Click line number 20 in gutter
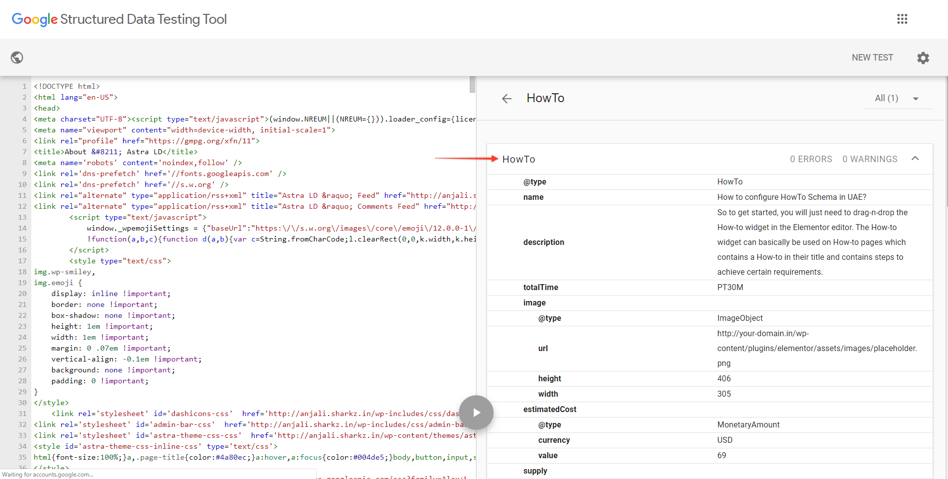 click(x=22, y=294)
